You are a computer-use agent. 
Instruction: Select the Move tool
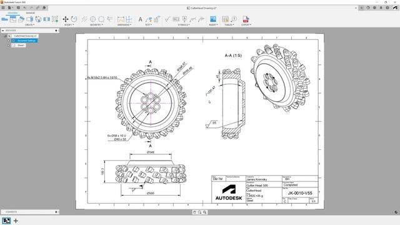click(66, 19)
